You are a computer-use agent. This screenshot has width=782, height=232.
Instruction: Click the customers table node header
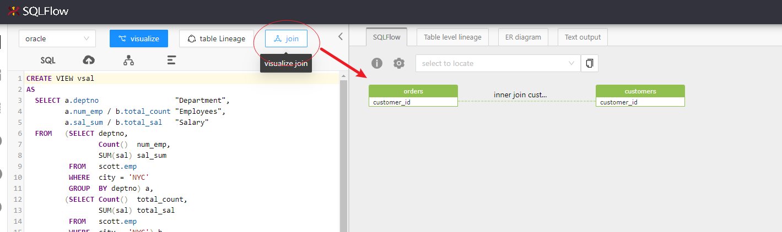click(x=640, y=91)
